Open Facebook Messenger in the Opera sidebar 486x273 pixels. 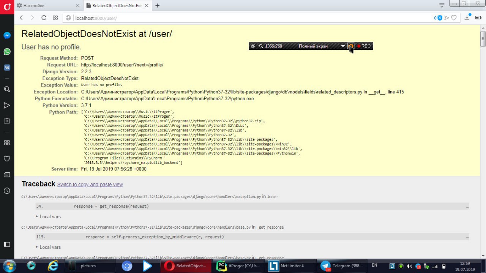[7, 35]
